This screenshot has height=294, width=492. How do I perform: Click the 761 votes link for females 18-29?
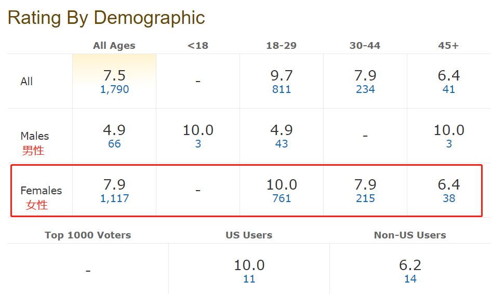282,198
